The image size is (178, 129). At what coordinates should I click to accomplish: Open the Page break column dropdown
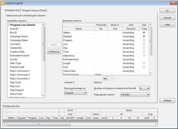click(135, 94)
